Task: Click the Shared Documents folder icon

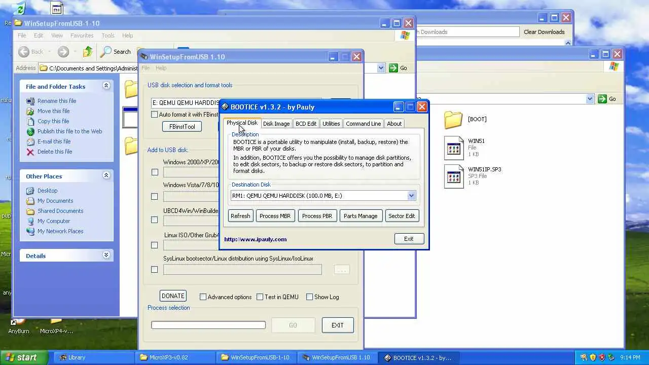Action: click(30, 211)
